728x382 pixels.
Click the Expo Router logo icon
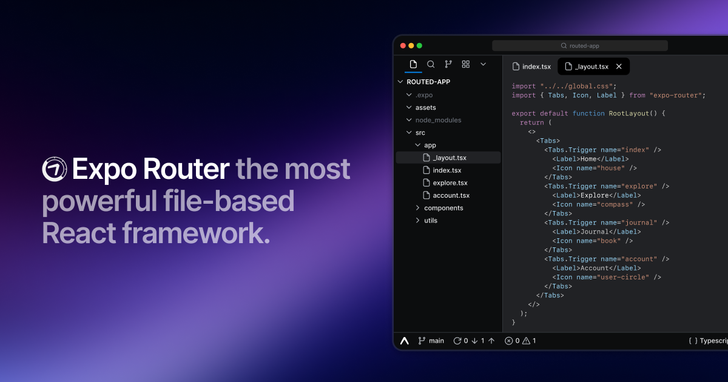coord(55,169)
